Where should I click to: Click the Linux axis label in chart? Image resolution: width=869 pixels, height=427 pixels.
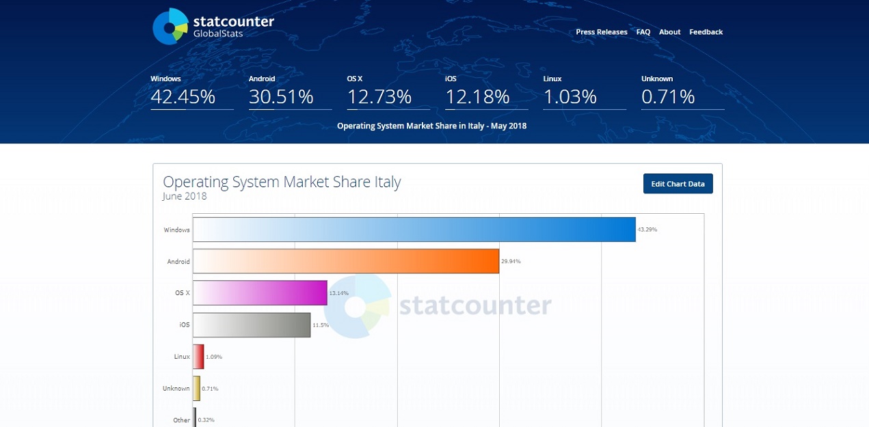point(182,357)
